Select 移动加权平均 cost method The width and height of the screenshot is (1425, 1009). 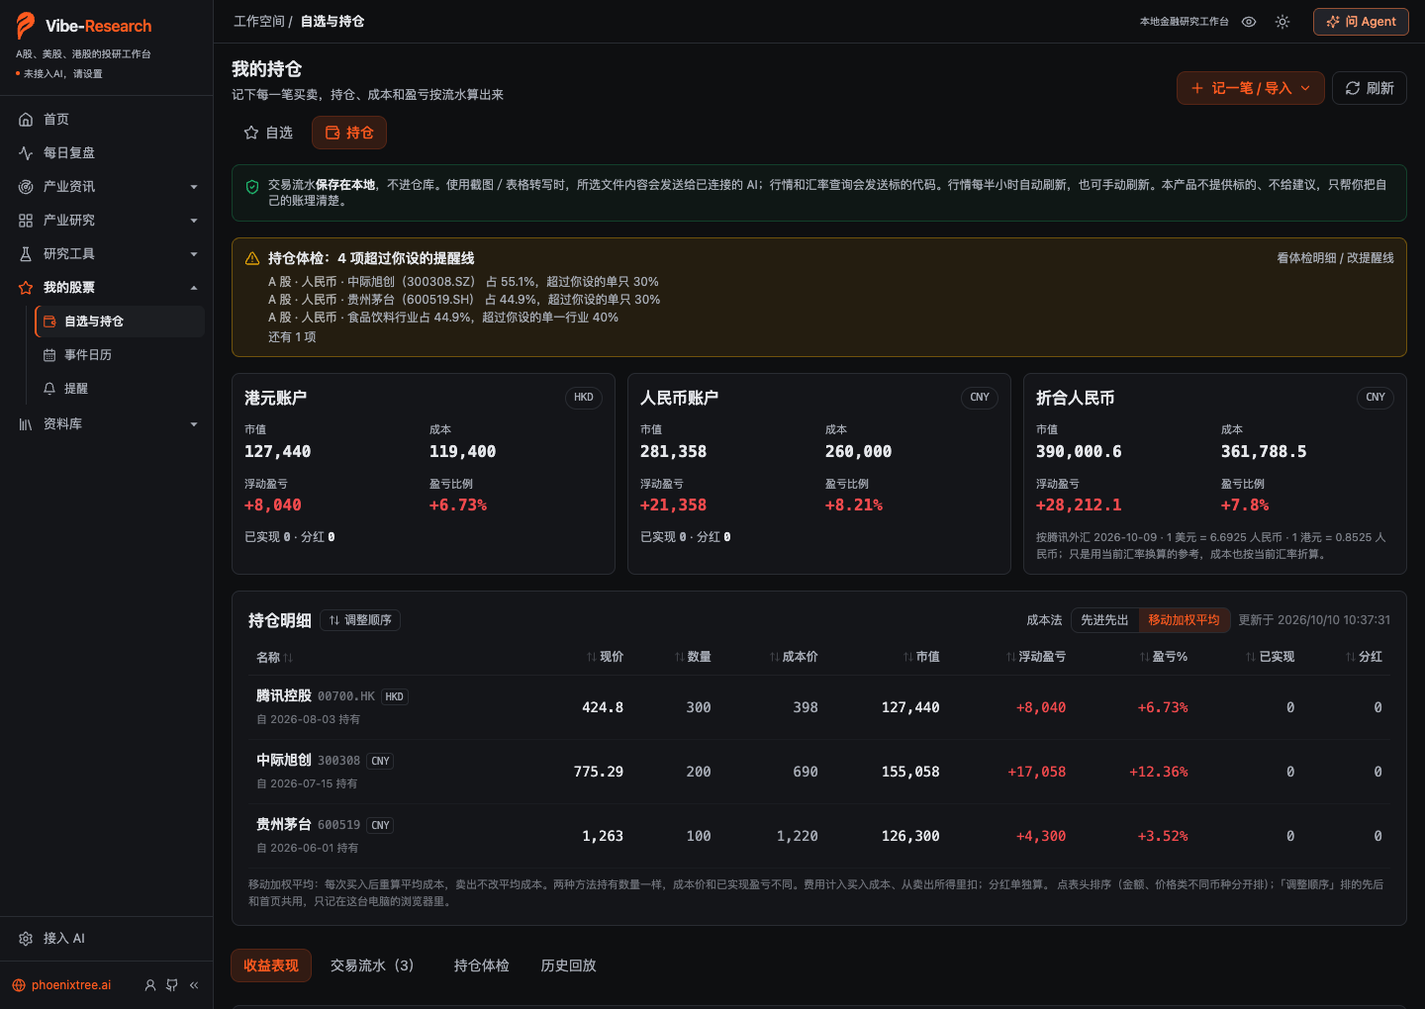click(1184, 620)
